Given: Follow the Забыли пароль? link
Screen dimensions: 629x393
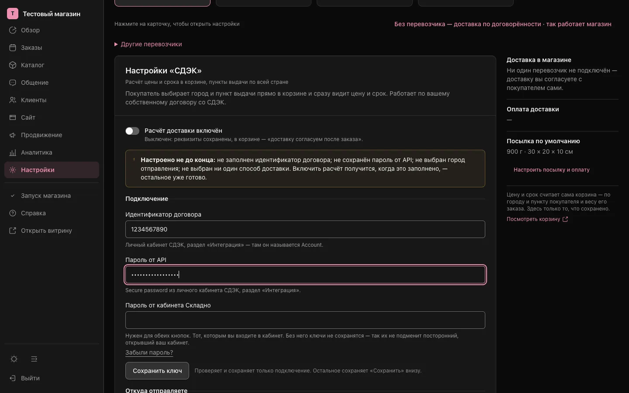Looking at the screenshot, I should pos(149,352).
